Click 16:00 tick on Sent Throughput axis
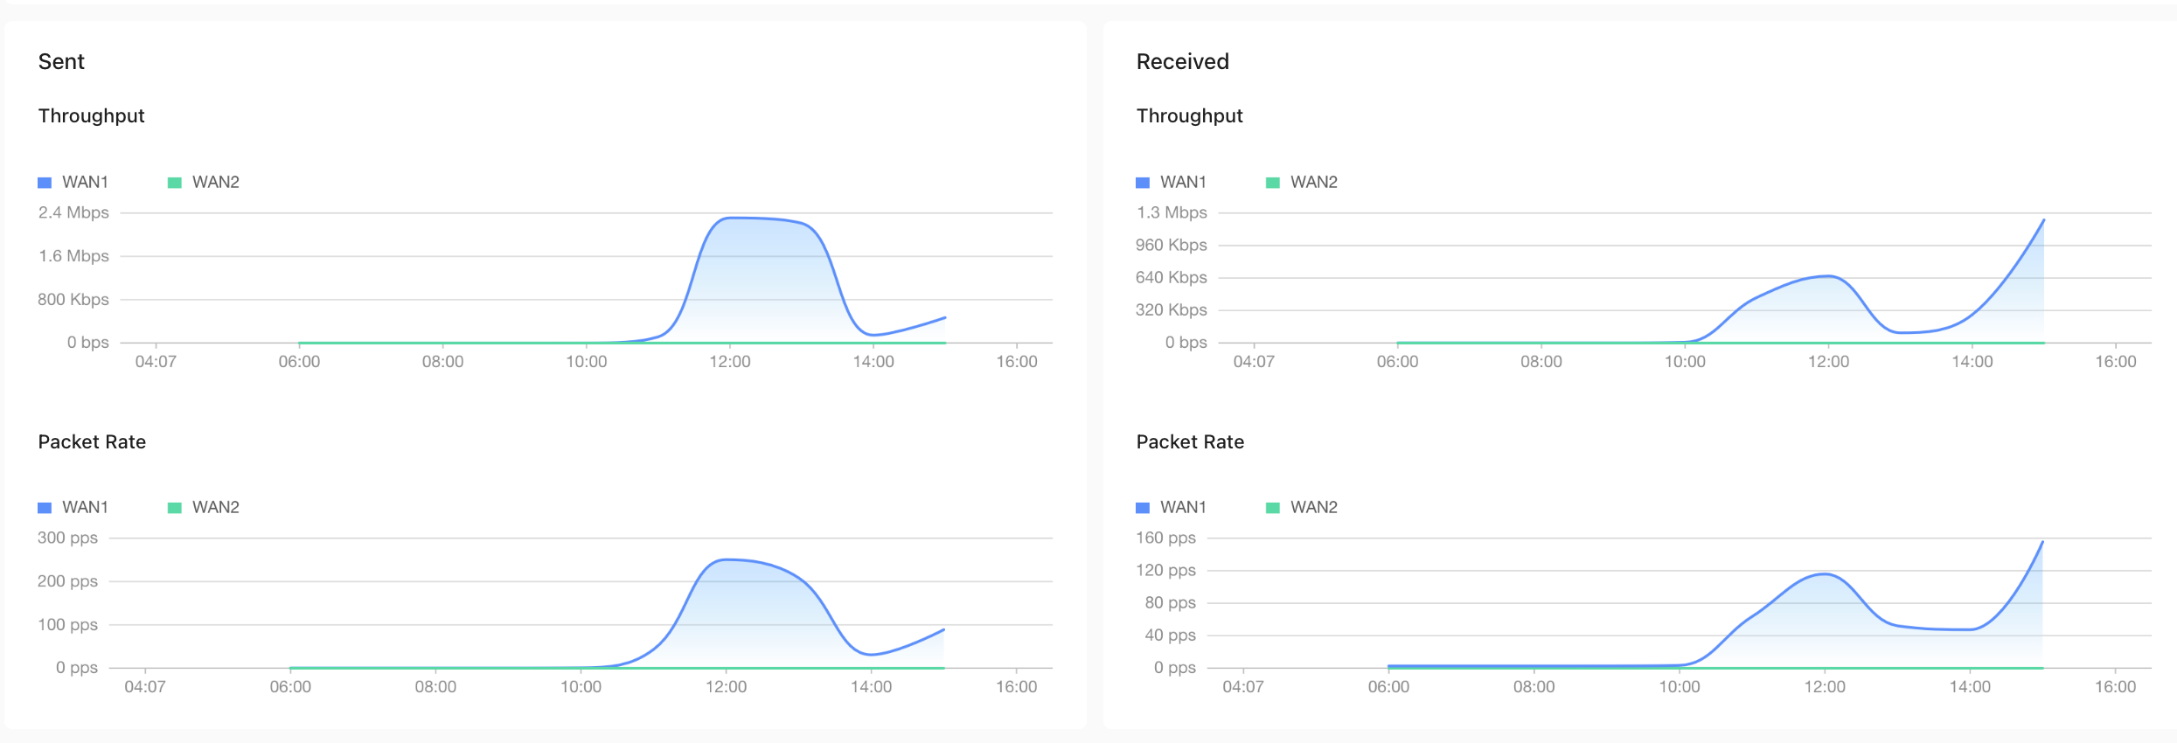This screenshot has width=2177, height=743. (1017, 362)
